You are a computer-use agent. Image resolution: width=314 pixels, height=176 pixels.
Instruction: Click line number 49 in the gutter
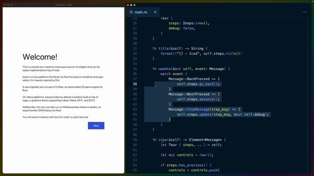[135, 140]
